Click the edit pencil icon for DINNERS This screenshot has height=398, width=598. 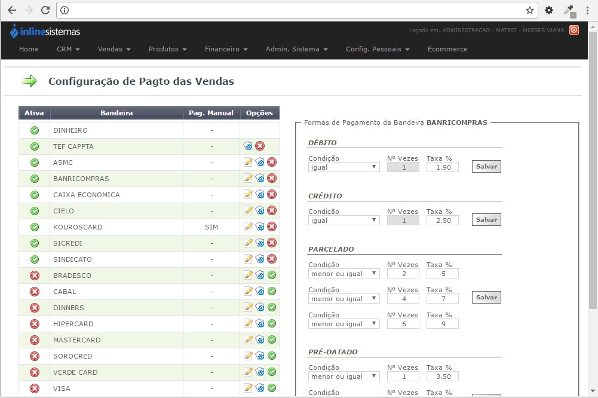(x=249, y=307)
